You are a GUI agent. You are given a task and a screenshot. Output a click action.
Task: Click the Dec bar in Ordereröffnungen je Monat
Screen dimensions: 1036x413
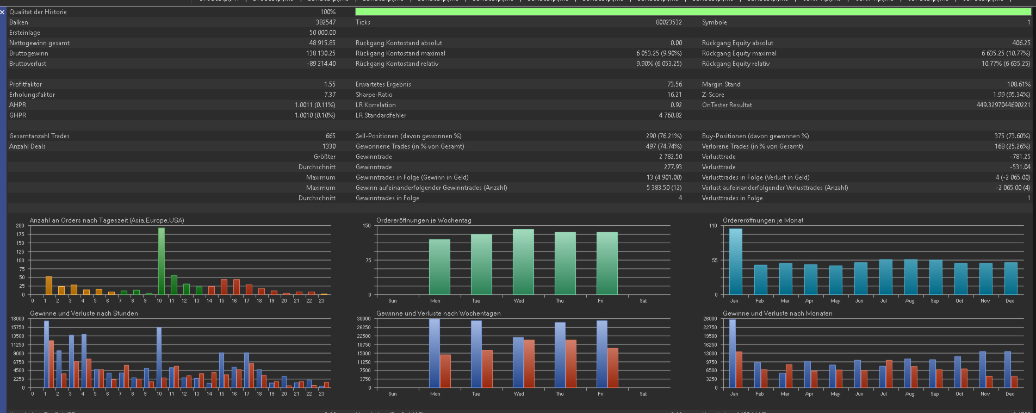(x=1010, y=279)
